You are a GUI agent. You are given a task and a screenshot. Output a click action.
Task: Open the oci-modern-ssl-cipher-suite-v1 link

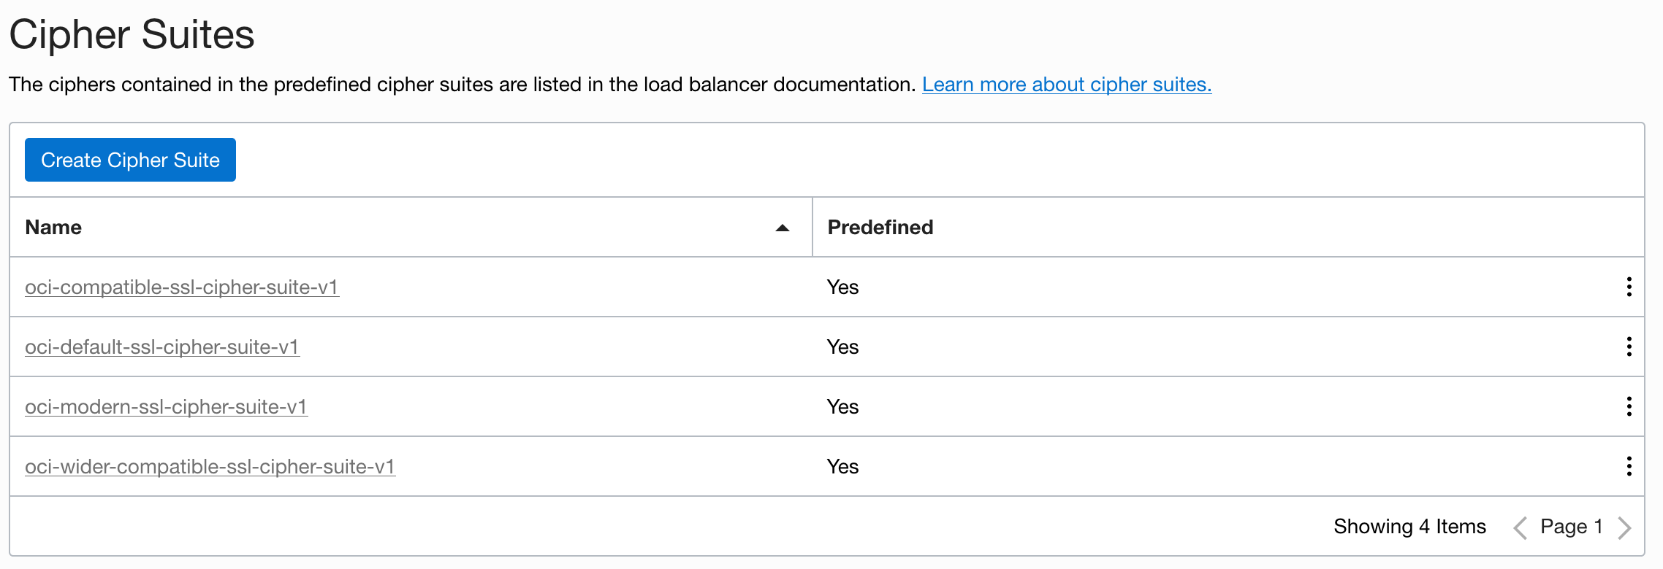point(166,407)
